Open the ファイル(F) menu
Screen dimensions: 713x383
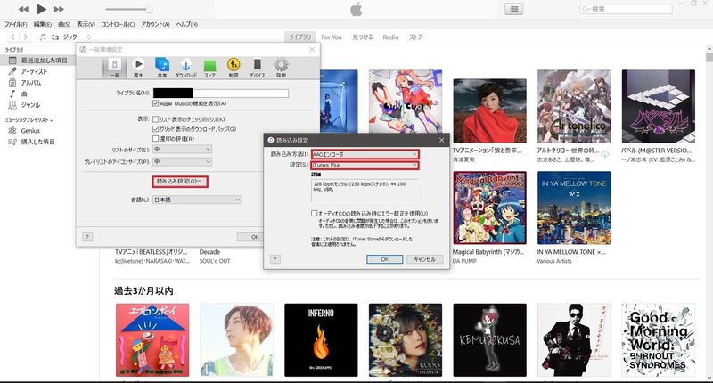16,24
